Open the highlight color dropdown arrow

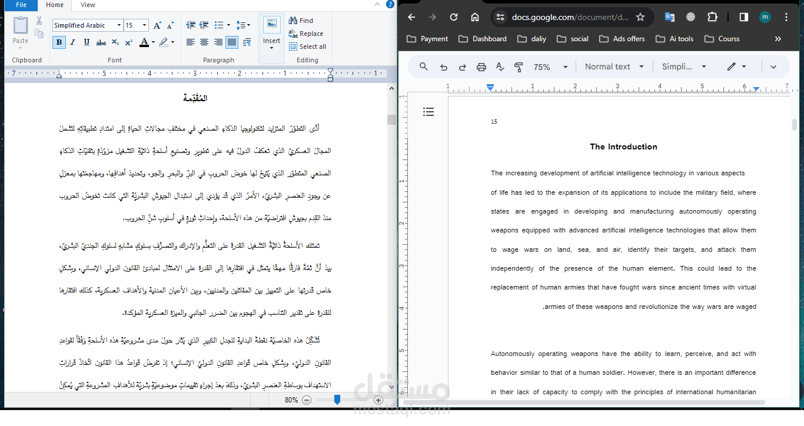pos(172,42)
